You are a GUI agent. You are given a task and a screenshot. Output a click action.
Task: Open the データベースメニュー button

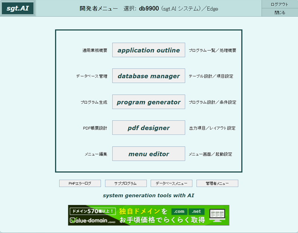[x=171, y=184]
